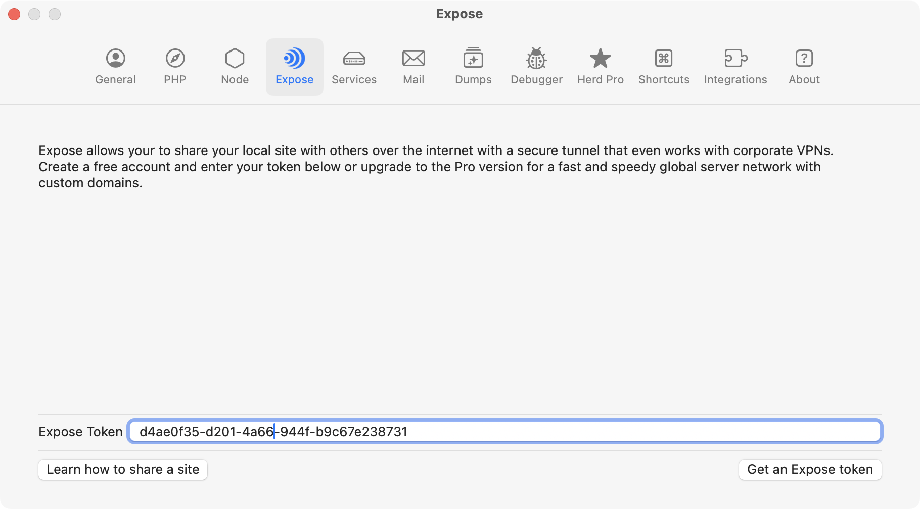Open the General settings icon
Screen dimensions: 920x509
pos(115,58)
